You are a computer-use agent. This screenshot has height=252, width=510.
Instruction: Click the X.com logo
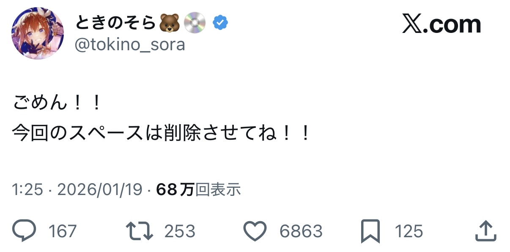(441, 25)
